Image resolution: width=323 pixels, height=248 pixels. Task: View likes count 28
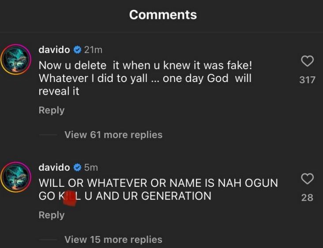coord(307,198)
